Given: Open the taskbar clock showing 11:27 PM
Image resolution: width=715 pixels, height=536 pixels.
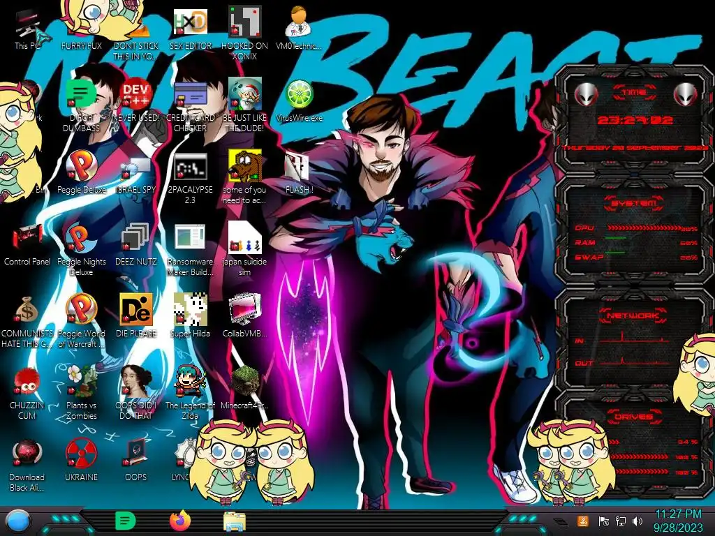Looking at the screenshot, I should pos(677,521).
